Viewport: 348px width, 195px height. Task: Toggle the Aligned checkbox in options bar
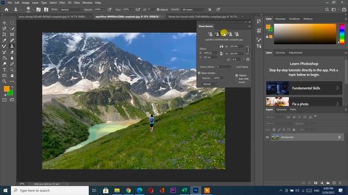[x=158, y=10]
